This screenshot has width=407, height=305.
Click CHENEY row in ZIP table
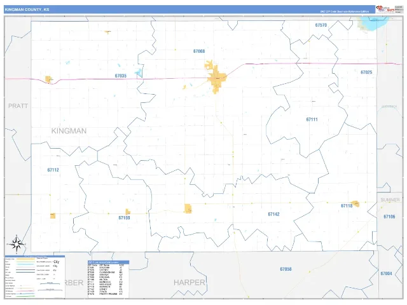coord(106,270)
